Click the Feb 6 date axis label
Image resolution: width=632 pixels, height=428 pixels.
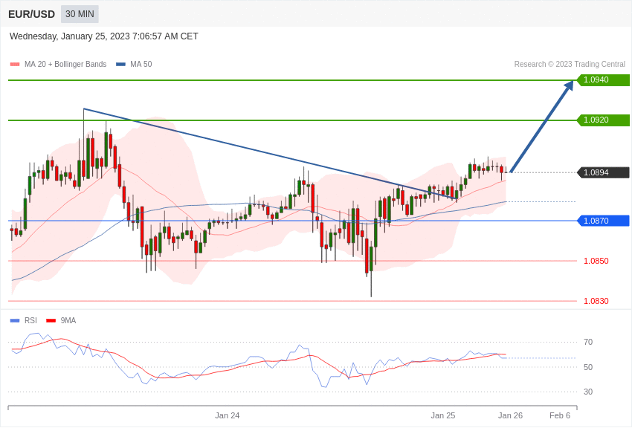pyautogui.click(x=560, y=415)
